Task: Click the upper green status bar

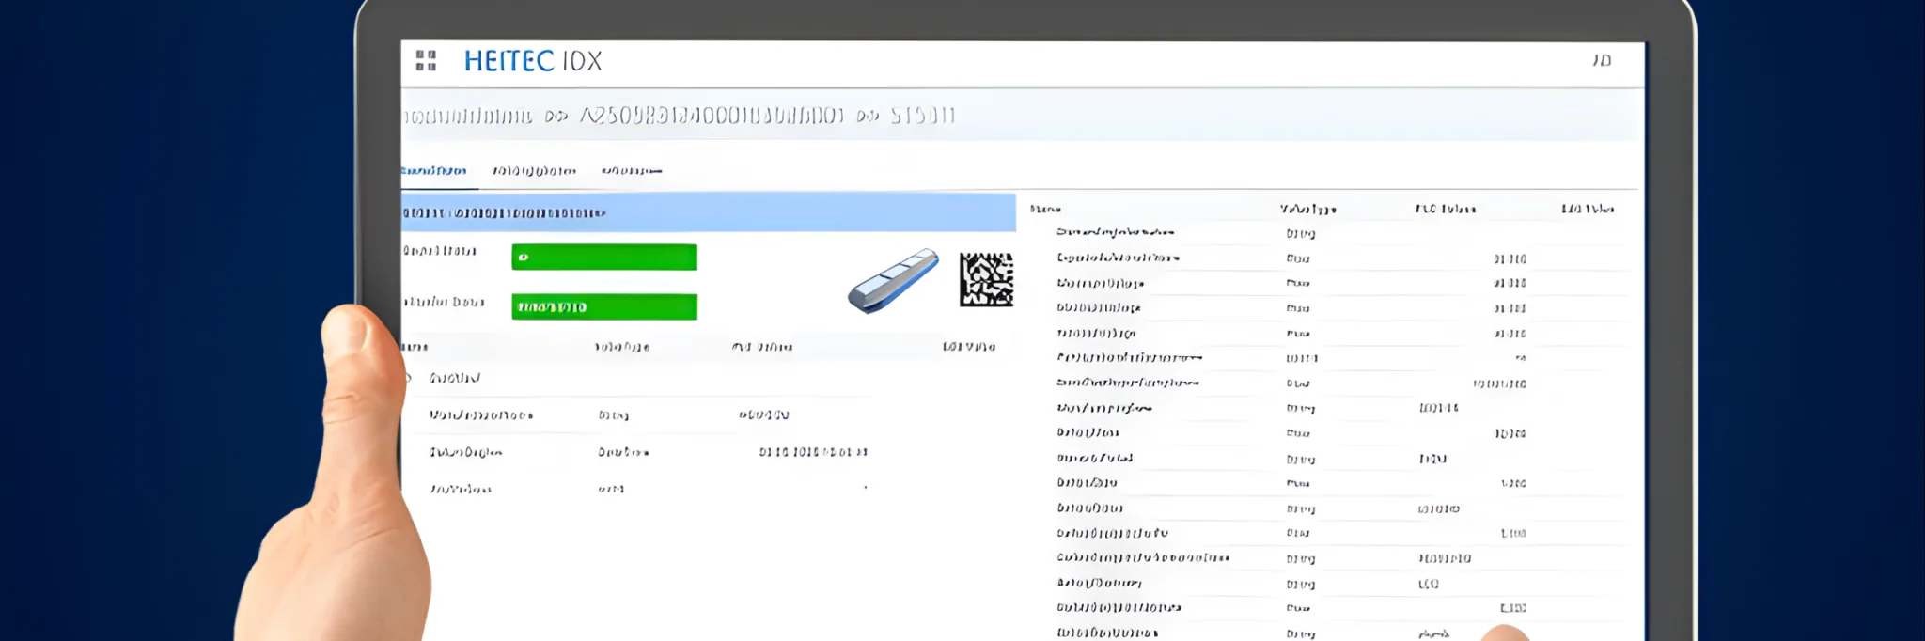Action: pyautogui.click(x=603, y=257)
